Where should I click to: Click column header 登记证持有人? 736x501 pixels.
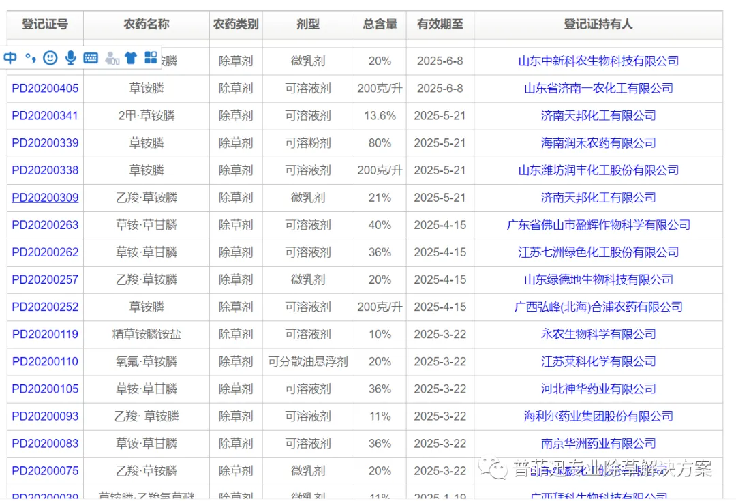click(598, 25)
